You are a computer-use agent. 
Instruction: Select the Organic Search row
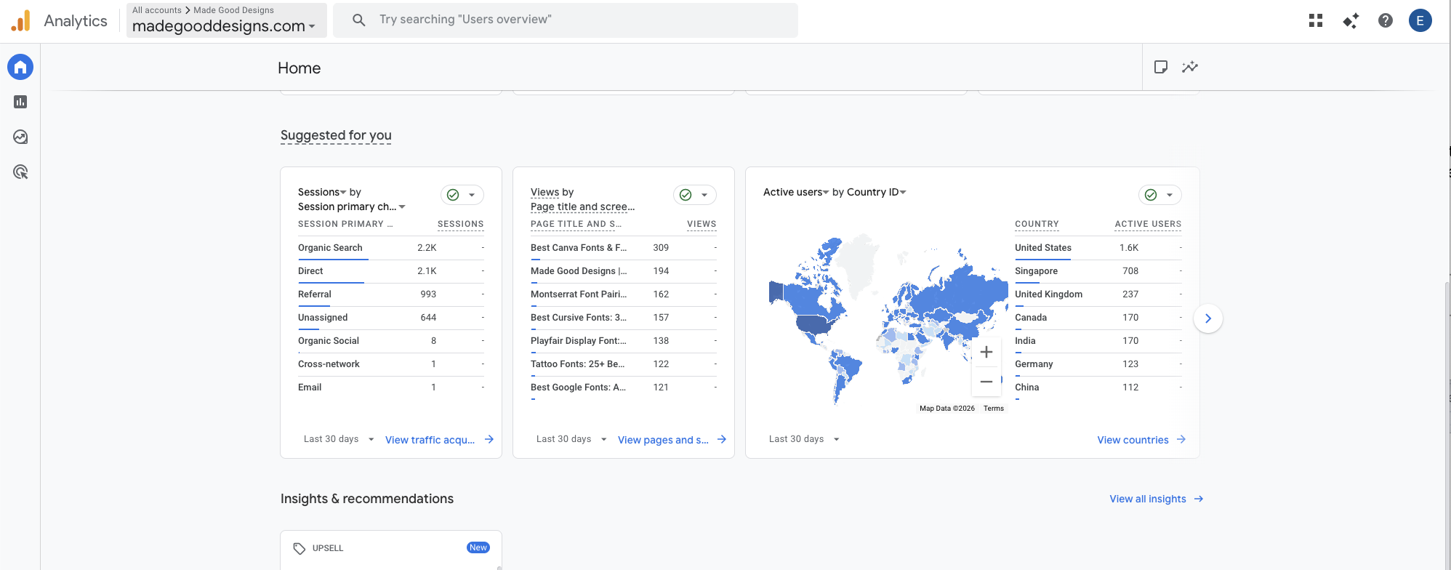tap(391, 248)
